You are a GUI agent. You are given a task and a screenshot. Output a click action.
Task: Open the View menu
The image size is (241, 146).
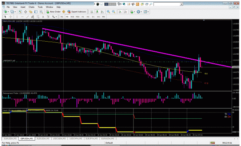click(15, 7)
